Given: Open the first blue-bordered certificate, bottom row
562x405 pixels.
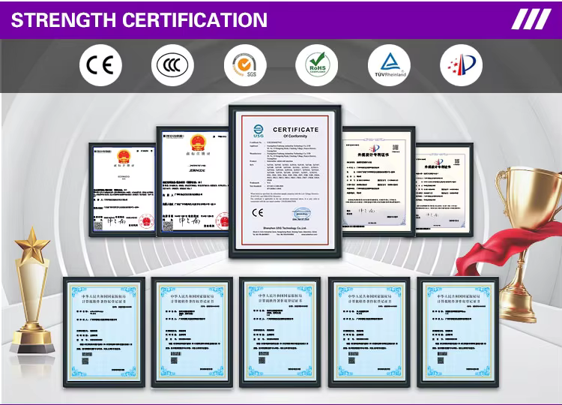Looking at the screenshot, I should (x=103, y=331).
